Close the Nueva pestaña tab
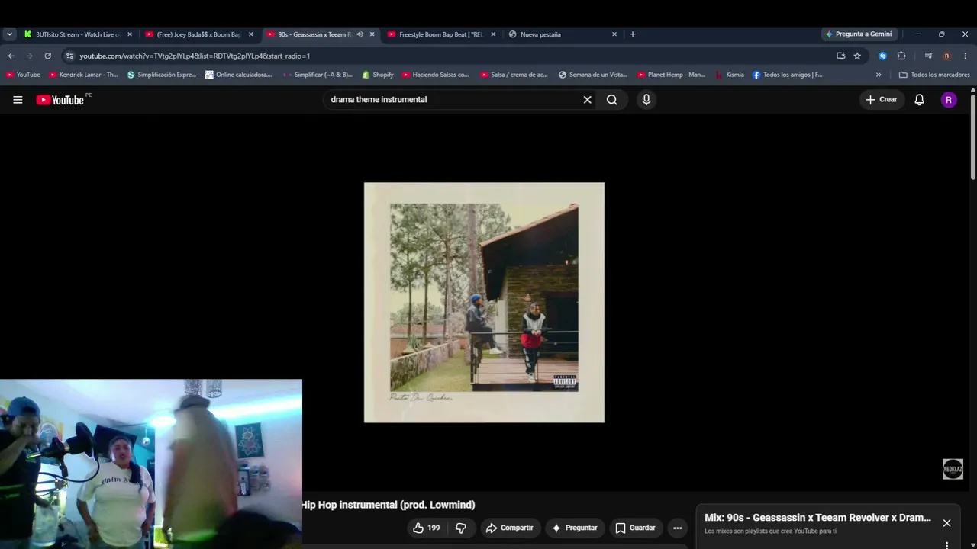 click(x=614, y=34)
